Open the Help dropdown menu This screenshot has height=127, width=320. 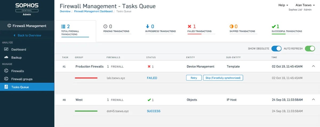(x=283, y=5)
